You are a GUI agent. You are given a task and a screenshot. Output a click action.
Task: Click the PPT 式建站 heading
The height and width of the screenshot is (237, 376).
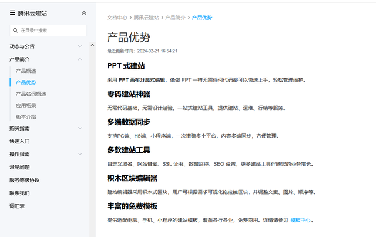[126, 66]
